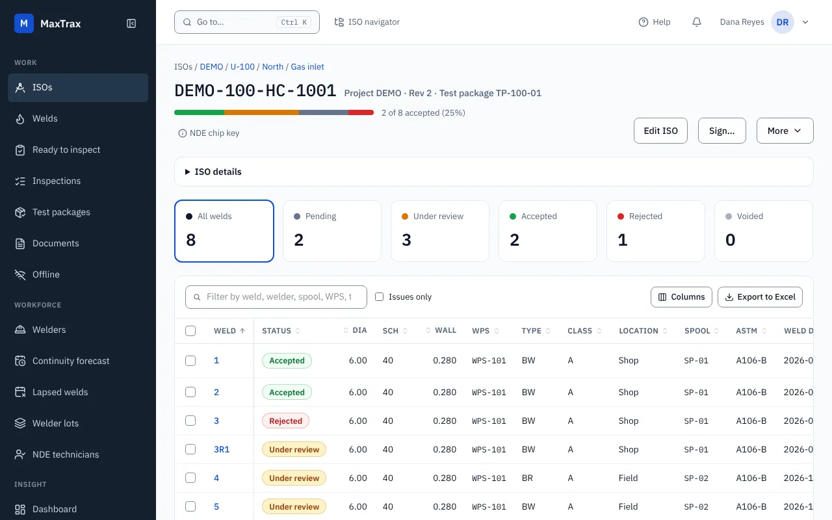
Task: Export table to Excel
Action: (760, 297)
